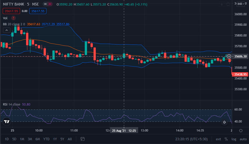This screenshot has width=249, height=144.
Task: Click the 14:00 time axis label
Action: (x=180, y=130)
